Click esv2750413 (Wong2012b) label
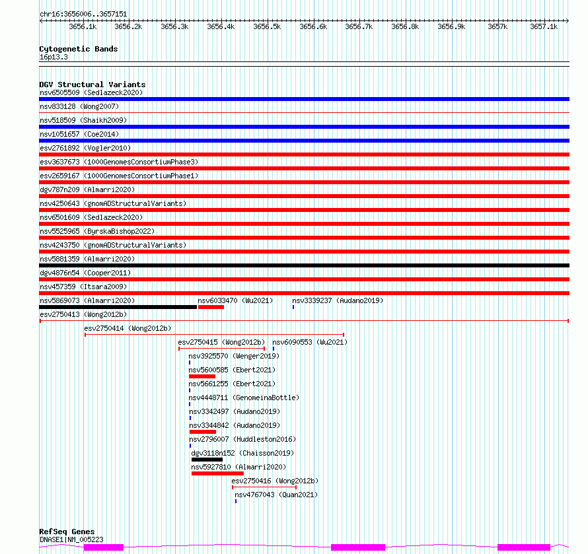588x554 pixels. tap(83, 314)
